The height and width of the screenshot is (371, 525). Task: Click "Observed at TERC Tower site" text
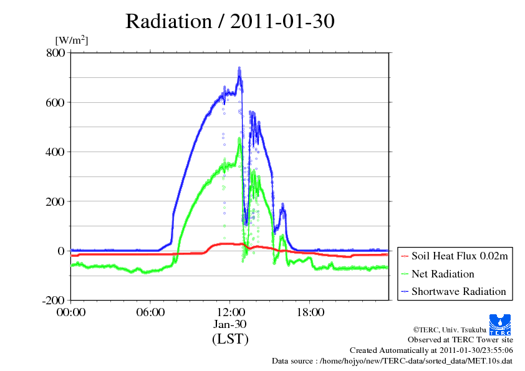click(x=460, y=340)
